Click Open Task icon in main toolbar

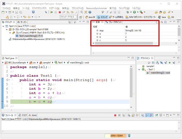tap(165, 12)
